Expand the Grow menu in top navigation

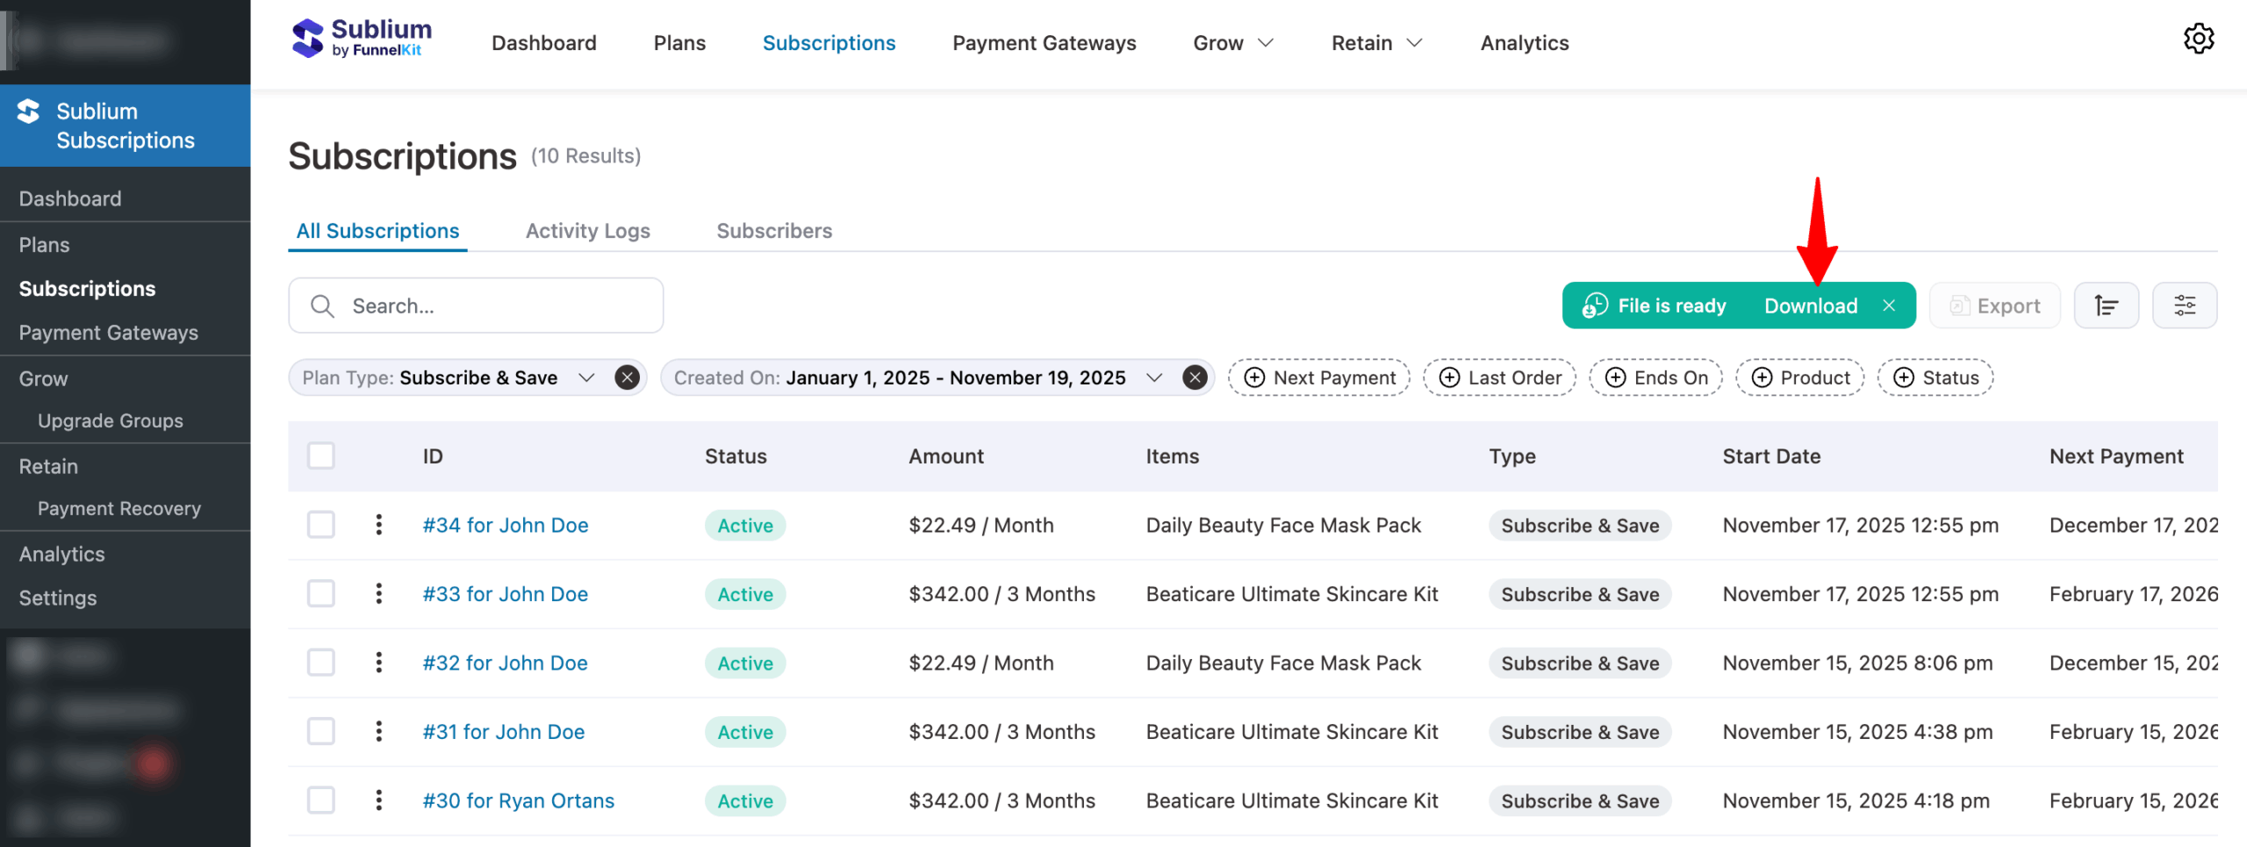coord(1231,43)
